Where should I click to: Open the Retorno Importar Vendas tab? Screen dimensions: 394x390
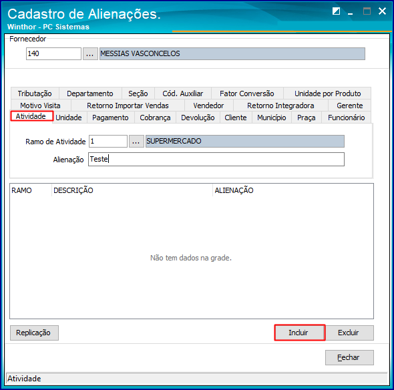coord(128,106)
